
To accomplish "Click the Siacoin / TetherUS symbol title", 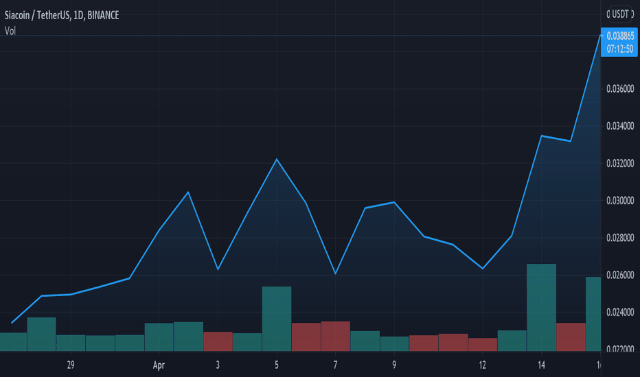I will (62, 16).
